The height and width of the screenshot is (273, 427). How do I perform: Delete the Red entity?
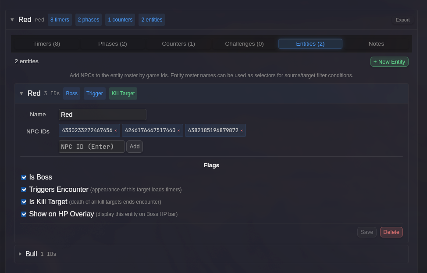coord(391,232)
